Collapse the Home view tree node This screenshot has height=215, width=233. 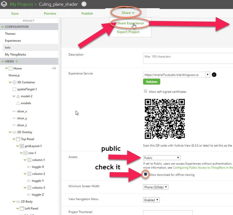point(6,68)
